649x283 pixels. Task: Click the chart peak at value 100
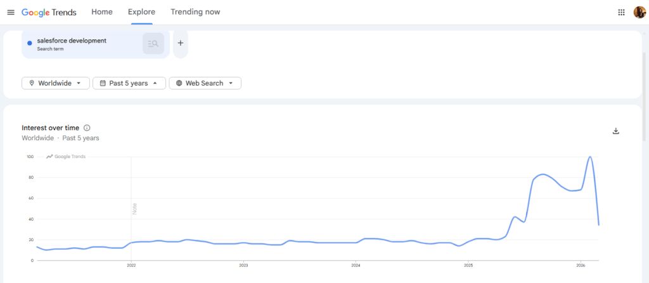pyautogui.click(x=590, y=157)
